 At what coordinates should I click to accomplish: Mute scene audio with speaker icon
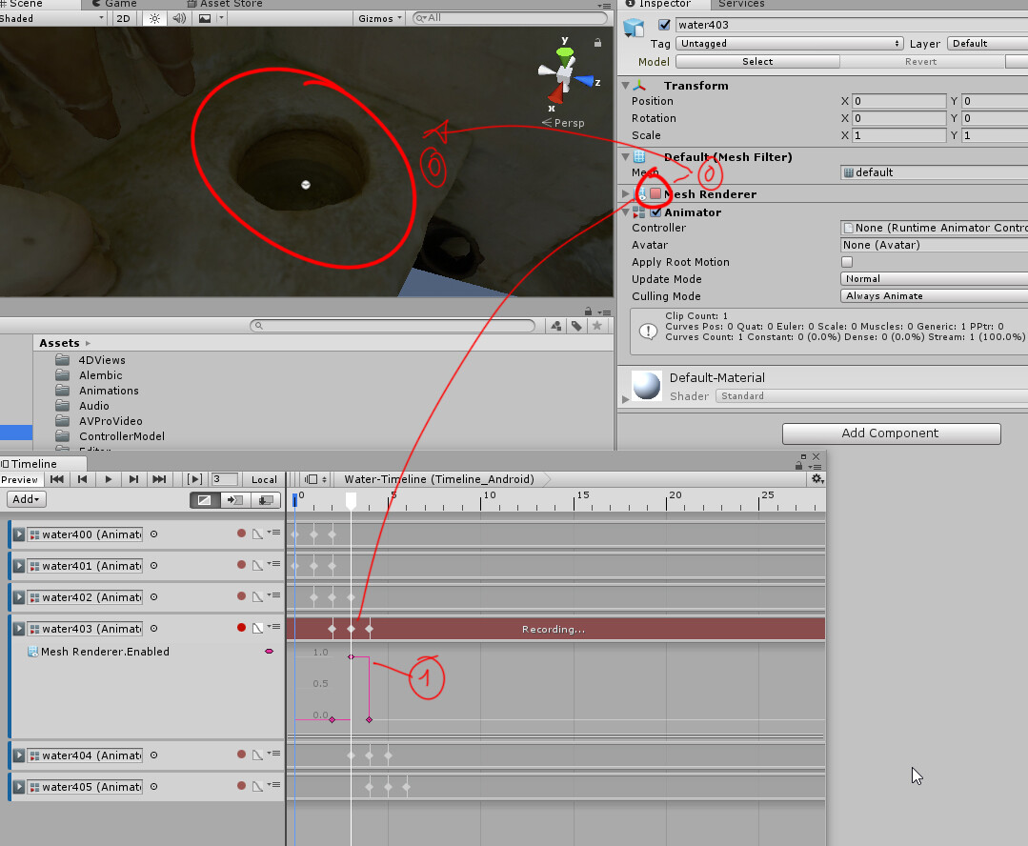pos(179,17)
